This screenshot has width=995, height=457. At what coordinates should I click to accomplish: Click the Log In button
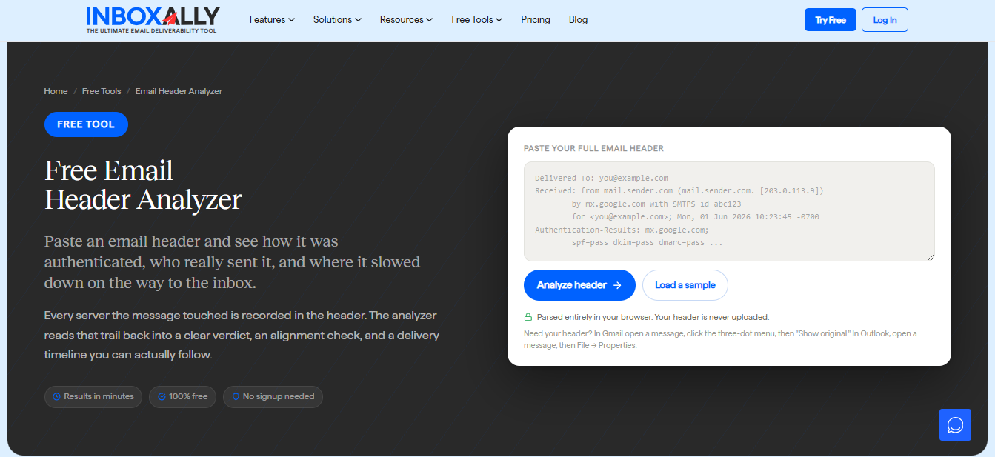885,20
